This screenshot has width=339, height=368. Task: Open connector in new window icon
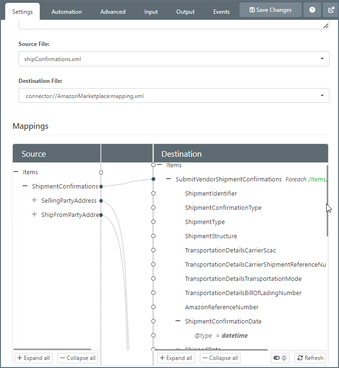pyautogui.click(x=331, y=10)
